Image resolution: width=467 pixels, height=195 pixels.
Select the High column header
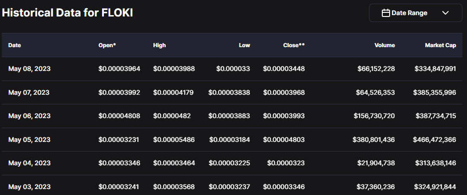(x=159, y=45)
